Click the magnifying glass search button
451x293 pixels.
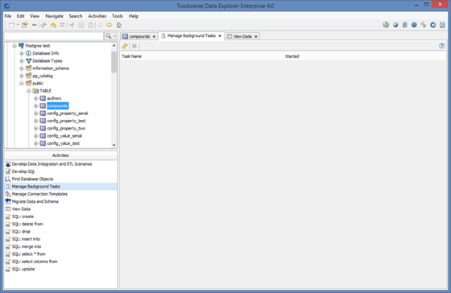109,36
